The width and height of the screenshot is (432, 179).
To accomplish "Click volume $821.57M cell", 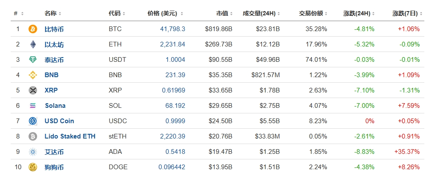I will (266, 75).
